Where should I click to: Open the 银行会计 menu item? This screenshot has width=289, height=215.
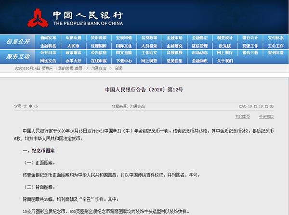(250, 38)
